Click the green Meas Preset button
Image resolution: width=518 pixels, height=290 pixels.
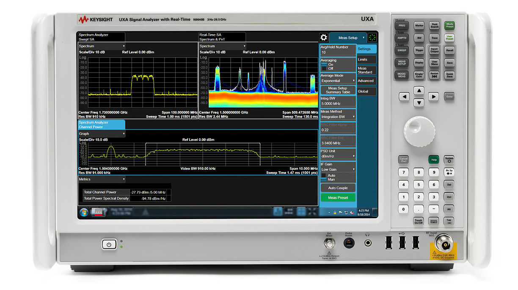click(338, 198)
